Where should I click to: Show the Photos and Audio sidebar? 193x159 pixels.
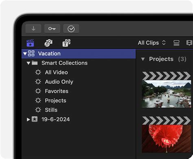click(x=48, y=43)
